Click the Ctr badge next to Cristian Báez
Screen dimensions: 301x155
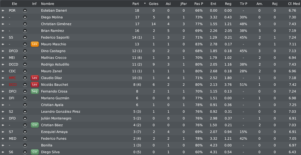[x=35, y=125]
